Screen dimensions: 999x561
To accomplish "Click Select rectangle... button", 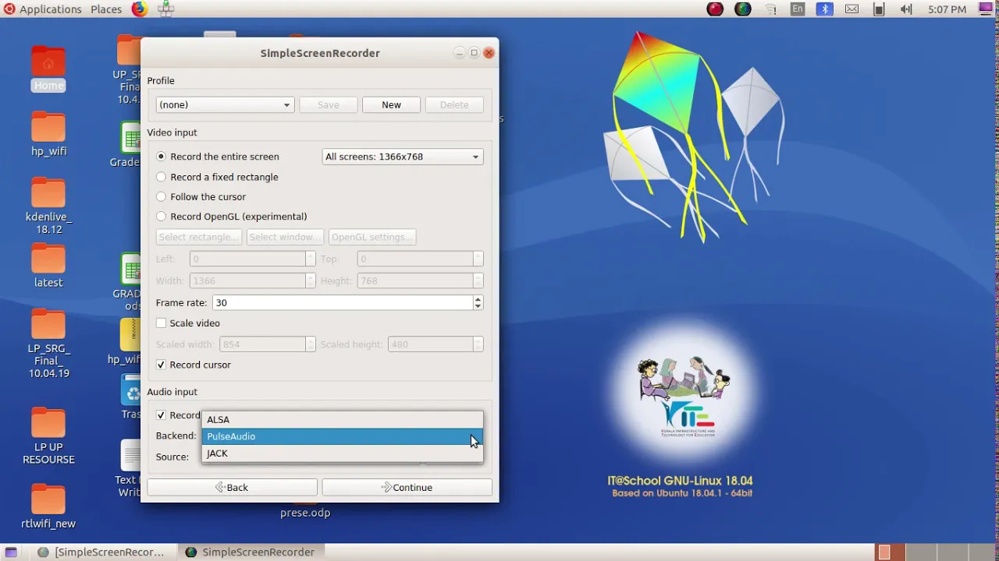I will click(198, 237).
